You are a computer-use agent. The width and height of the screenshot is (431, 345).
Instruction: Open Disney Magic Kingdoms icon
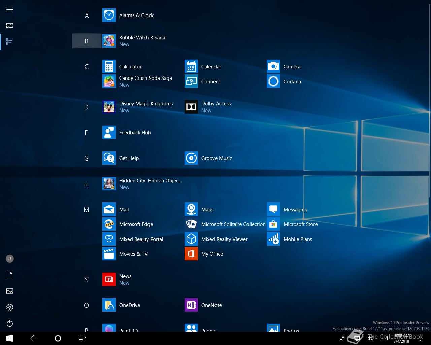click(x=109, y=107)
